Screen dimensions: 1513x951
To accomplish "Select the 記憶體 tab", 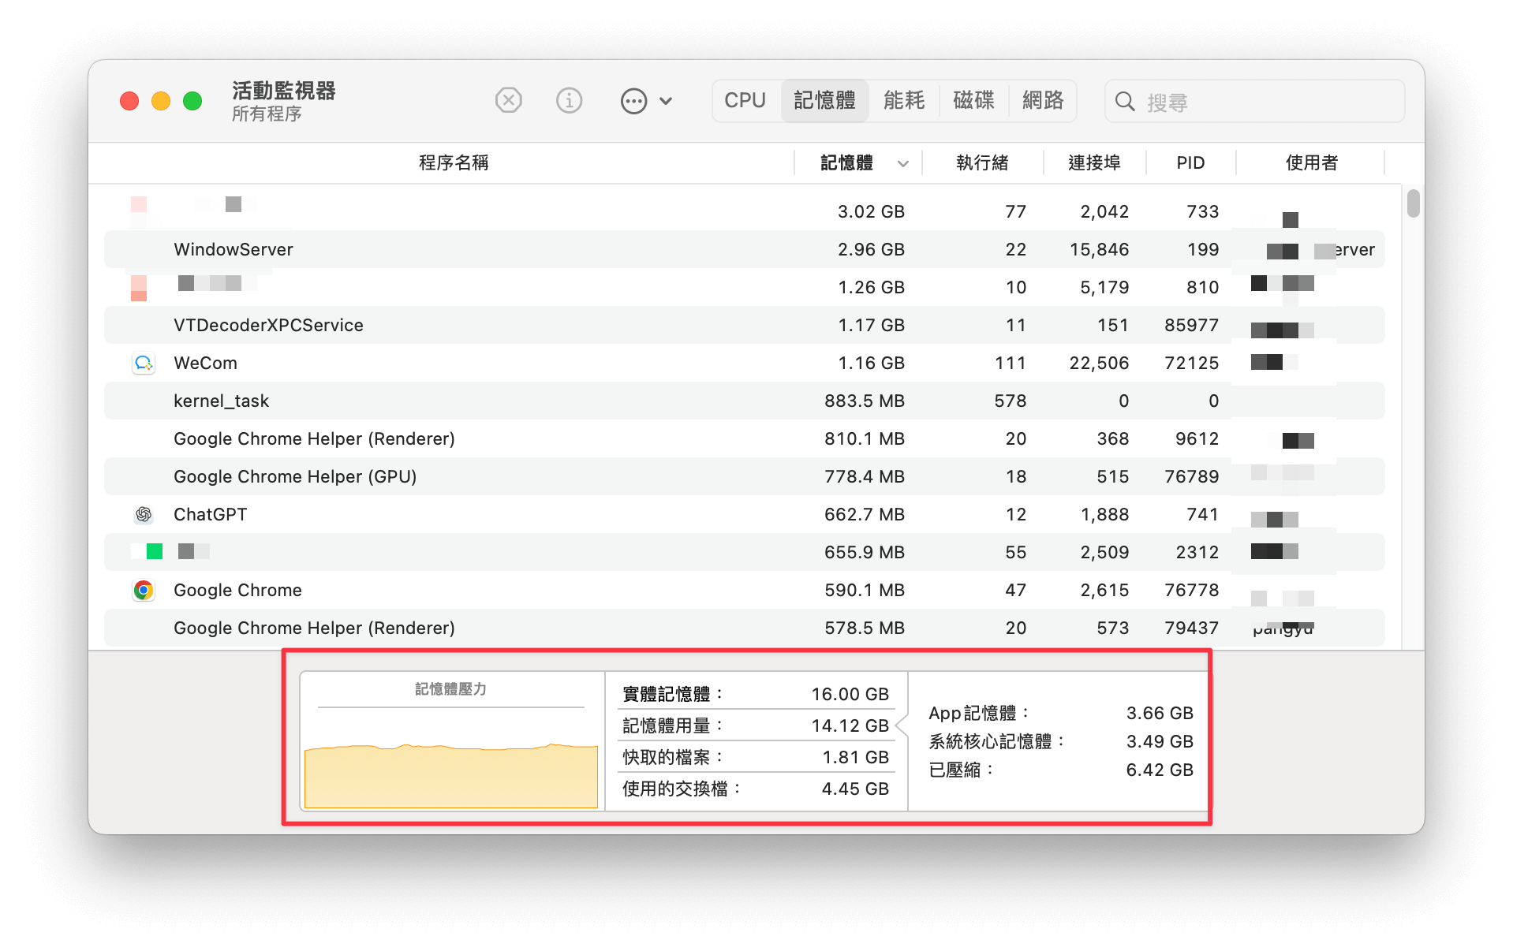I will 824,100.
